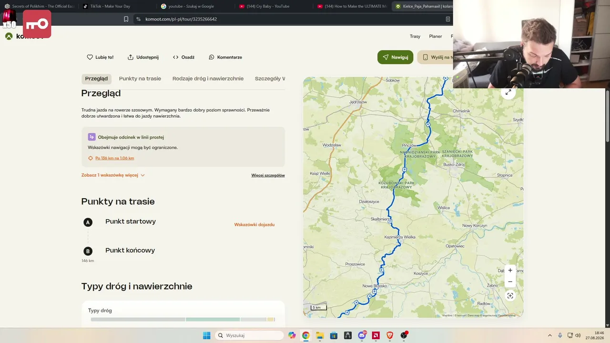Screen dimensions: 610x343
Task: Recenter the map on the route
Action: click(510, 296)
